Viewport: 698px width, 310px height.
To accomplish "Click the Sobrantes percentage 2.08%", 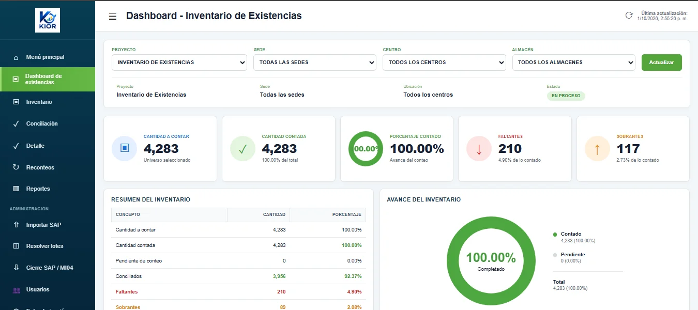I will coord(354,307).
